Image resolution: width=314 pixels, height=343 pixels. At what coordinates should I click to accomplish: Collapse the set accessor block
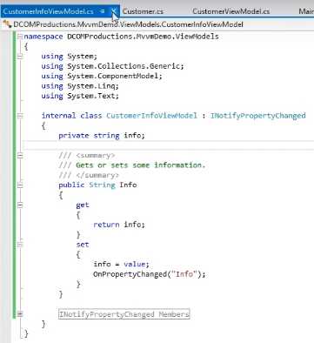tap(20, 245)
